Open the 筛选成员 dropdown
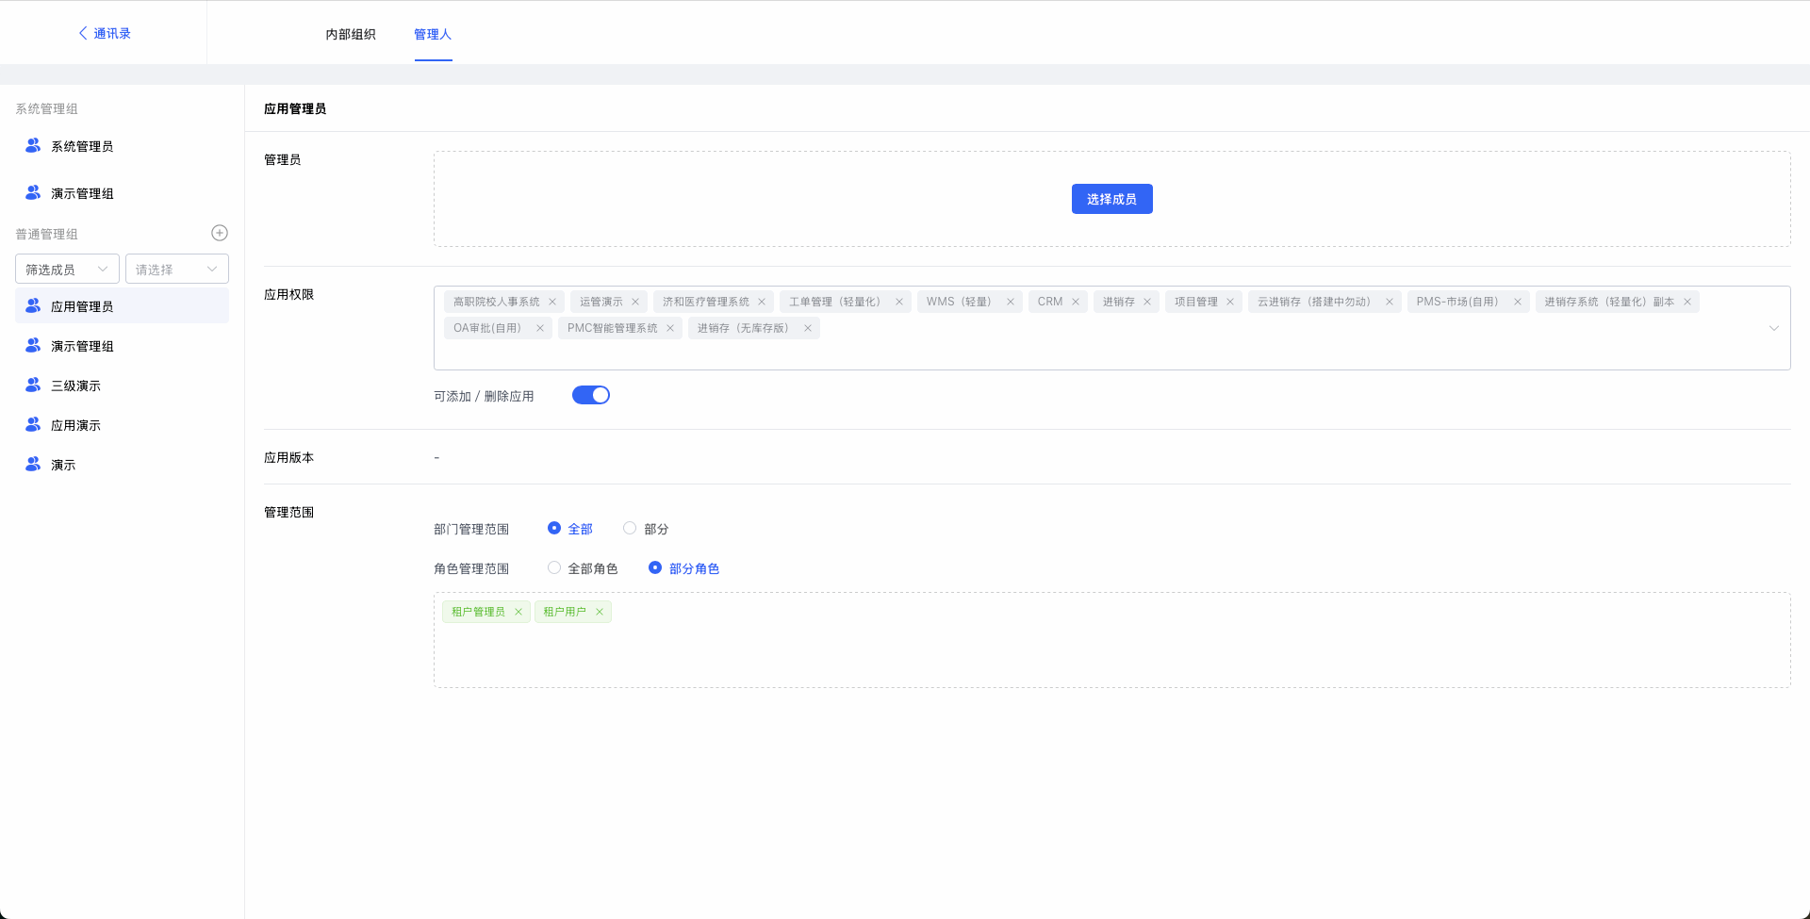 tap(67, 269)
